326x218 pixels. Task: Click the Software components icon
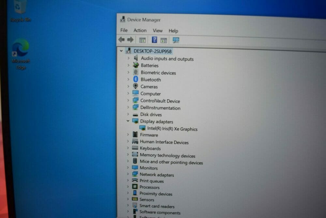point(135,211)
